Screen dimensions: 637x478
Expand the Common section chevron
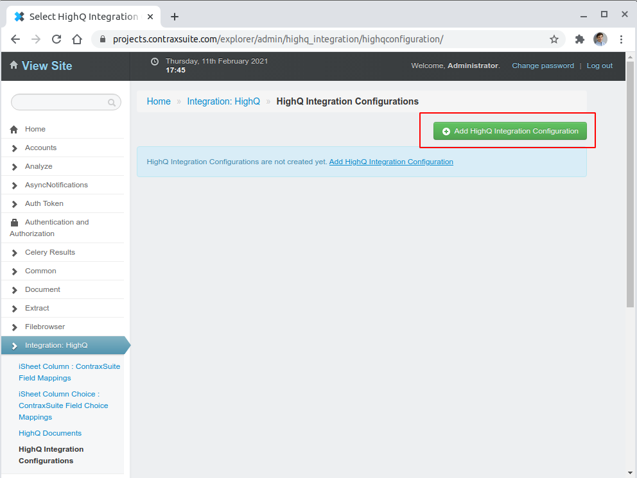[15, 272]
